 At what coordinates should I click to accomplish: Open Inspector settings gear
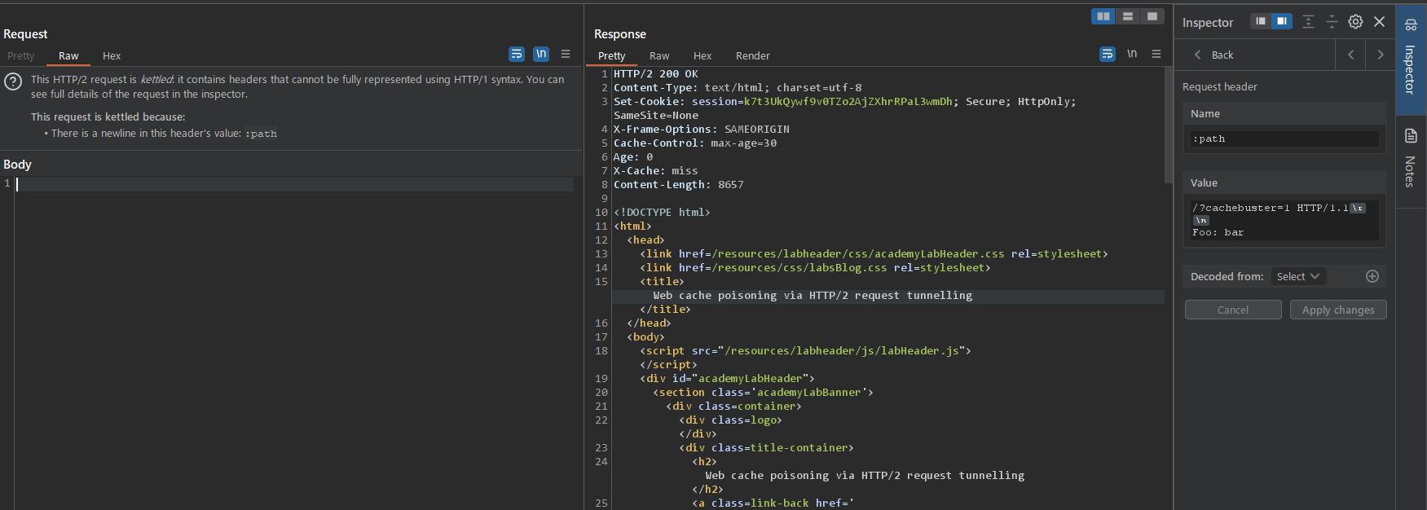tap(1355, 22)
